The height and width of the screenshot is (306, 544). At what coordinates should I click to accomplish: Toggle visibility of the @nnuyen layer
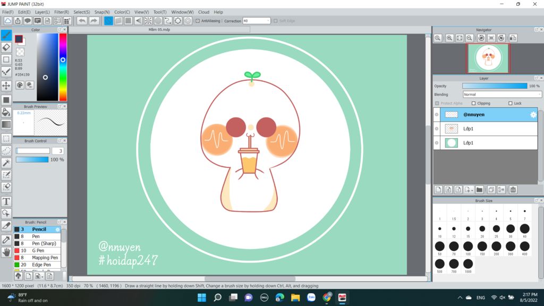tap(437, 115)
